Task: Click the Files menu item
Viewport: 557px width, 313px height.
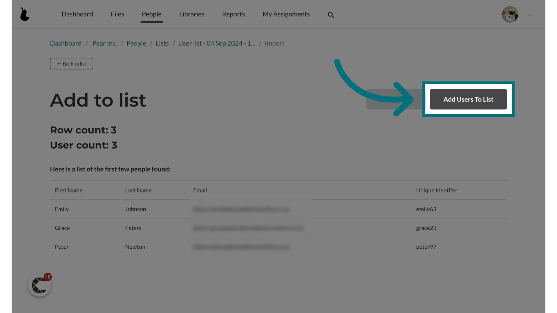Action: (x=117, y=14)
